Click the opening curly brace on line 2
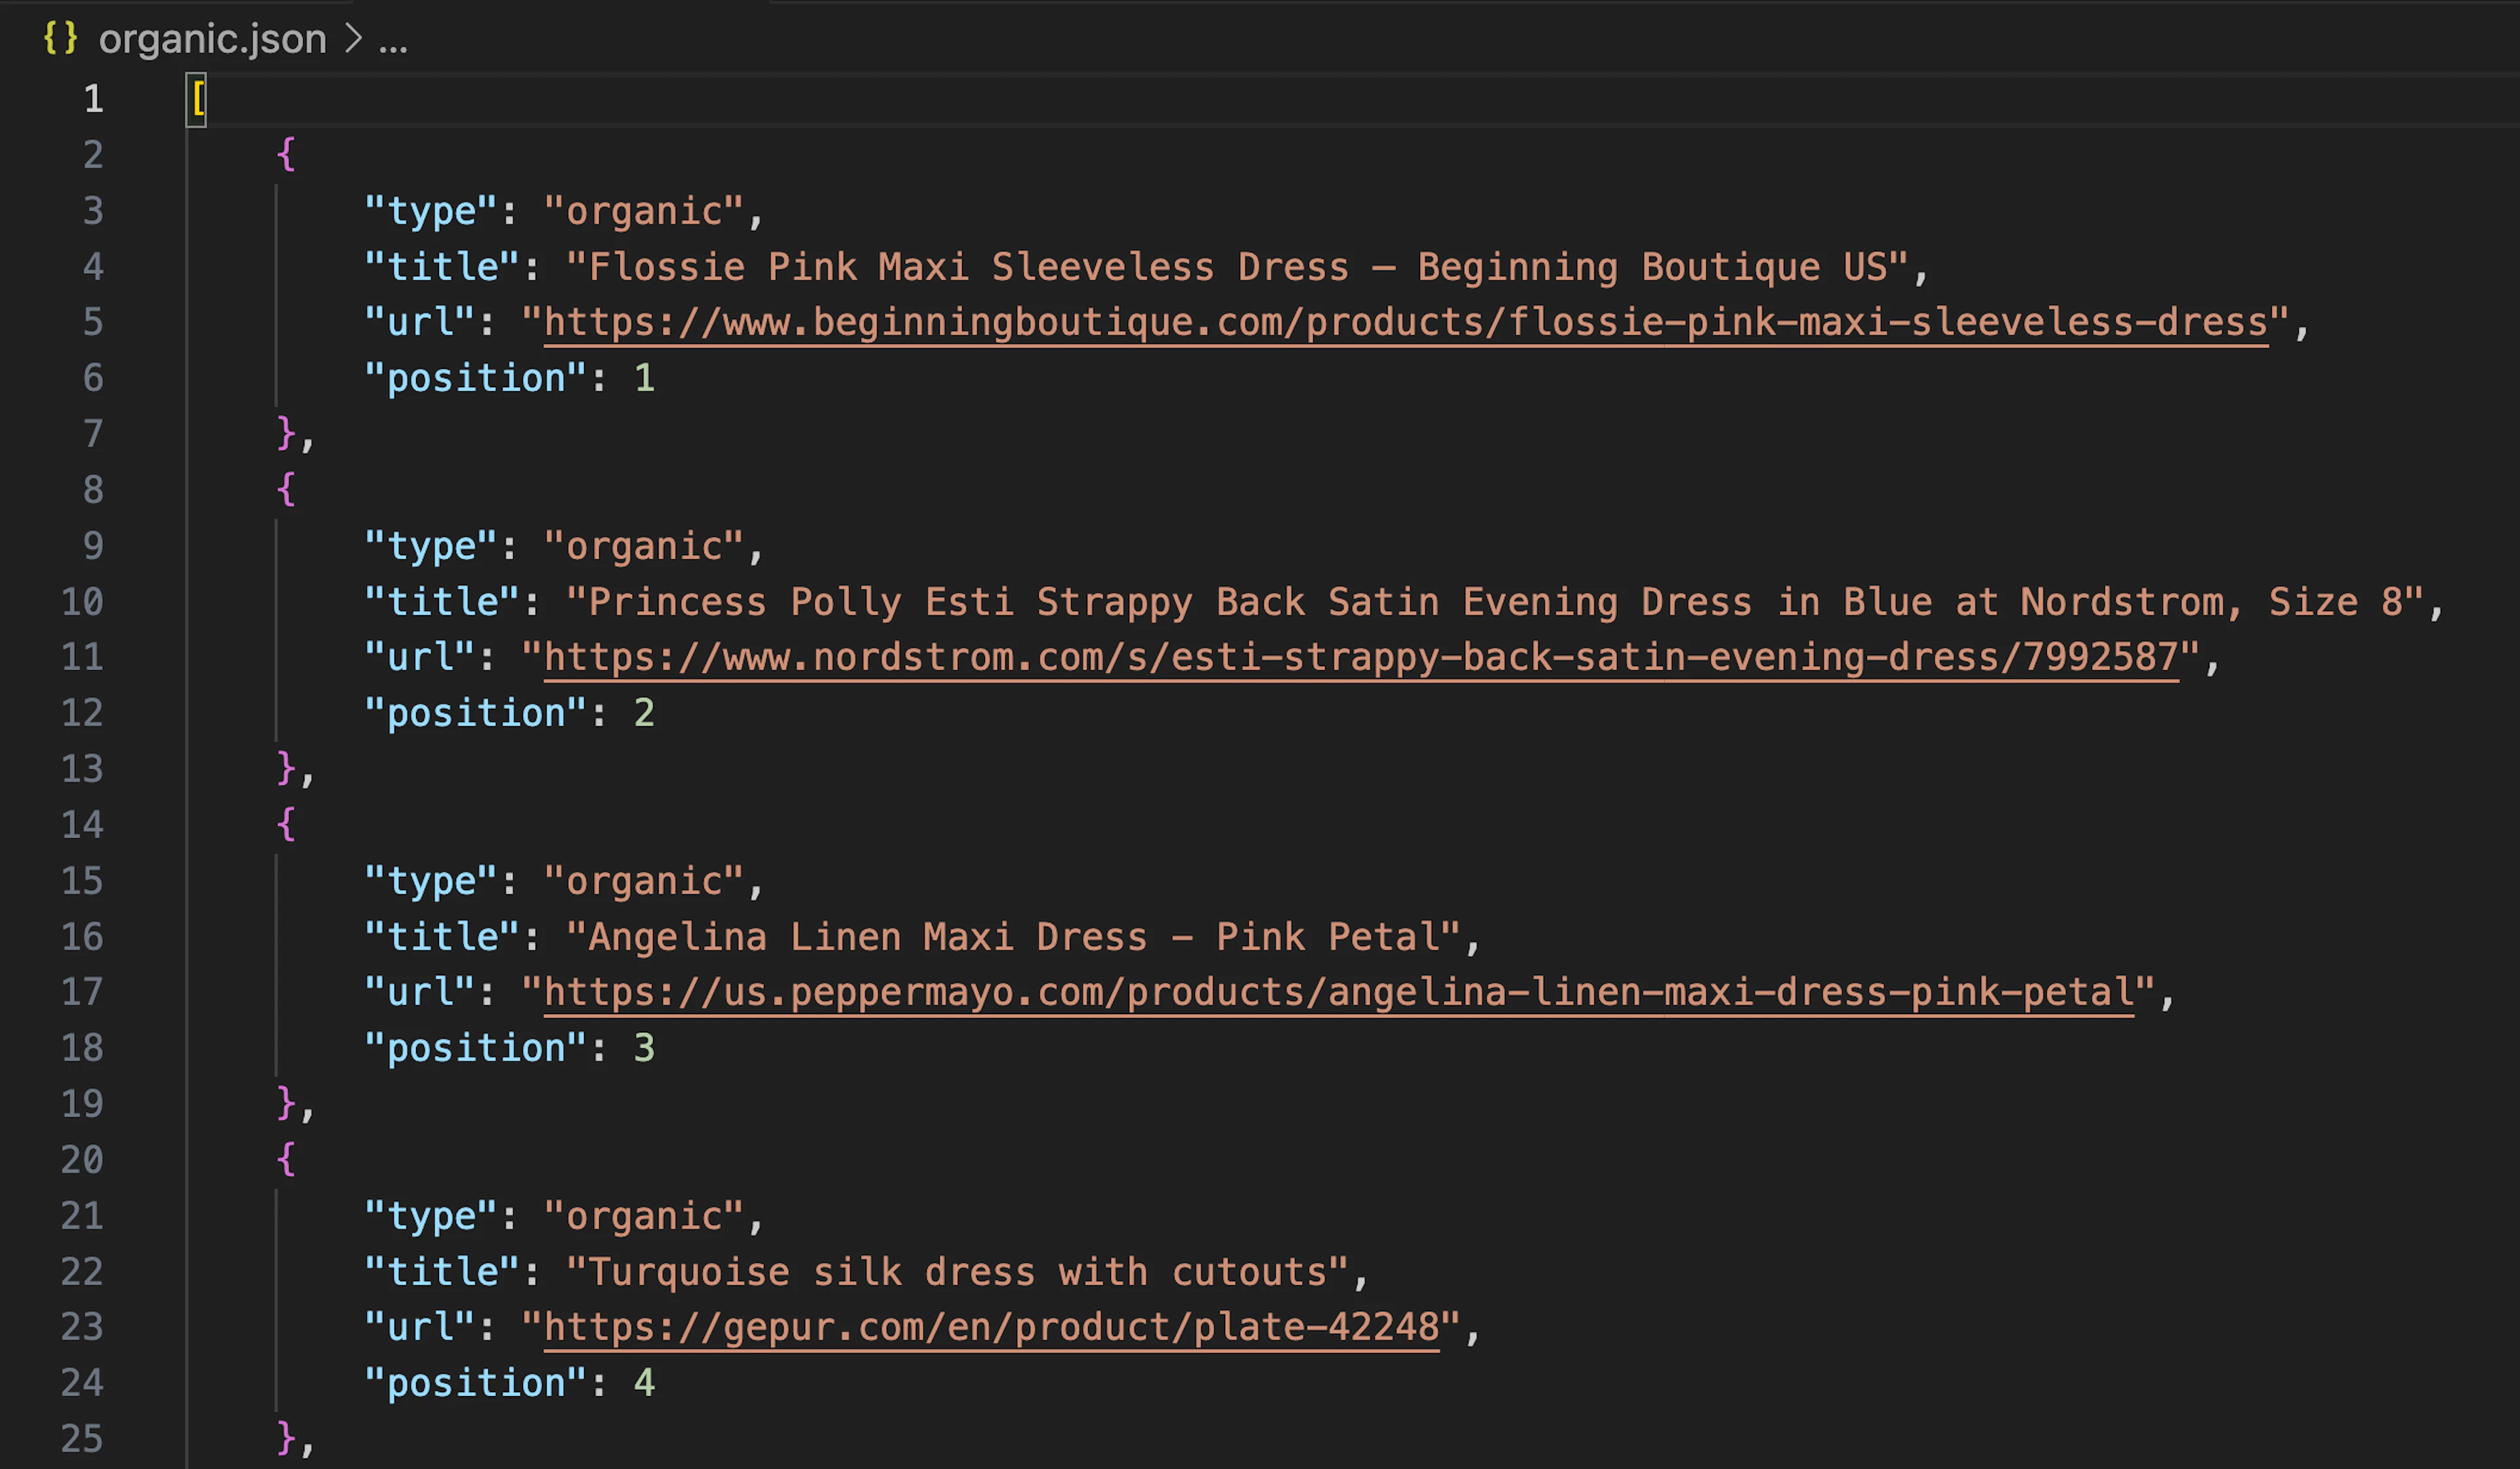This screenshot has width=2520, height=1469. (x=286, y=155)
